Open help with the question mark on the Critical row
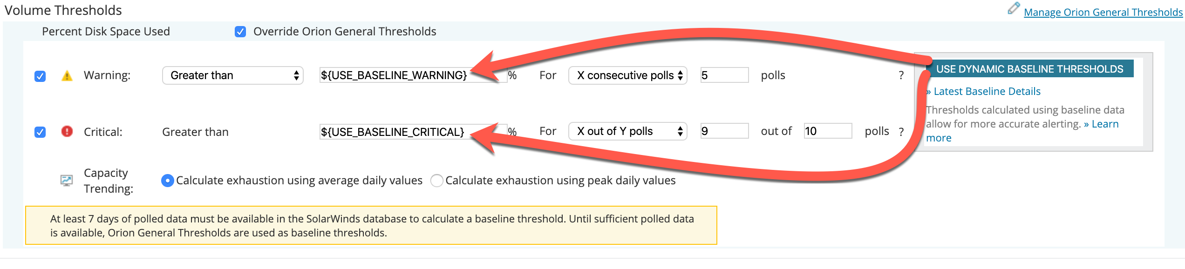The width and height of the screenshot is (1185, 269). click(x=901, y=132)
